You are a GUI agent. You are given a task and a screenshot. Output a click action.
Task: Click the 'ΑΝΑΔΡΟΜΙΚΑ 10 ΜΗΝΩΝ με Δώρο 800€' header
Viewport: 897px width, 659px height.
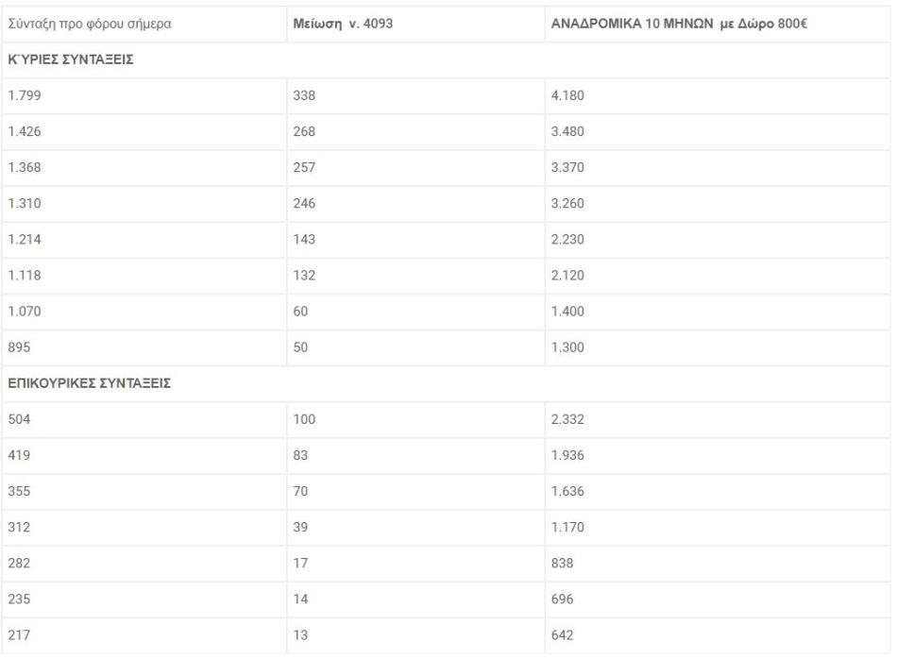click(x=718, y=24)
